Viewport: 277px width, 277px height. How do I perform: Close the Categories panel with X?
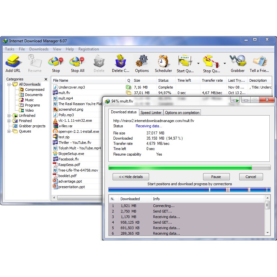[x=46, y=79]
